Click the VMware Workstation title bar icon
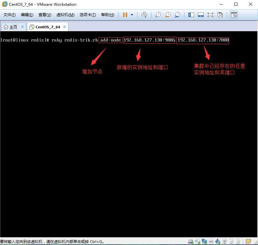The height and width of the screenshot is (245, 258). coord(4,4)
